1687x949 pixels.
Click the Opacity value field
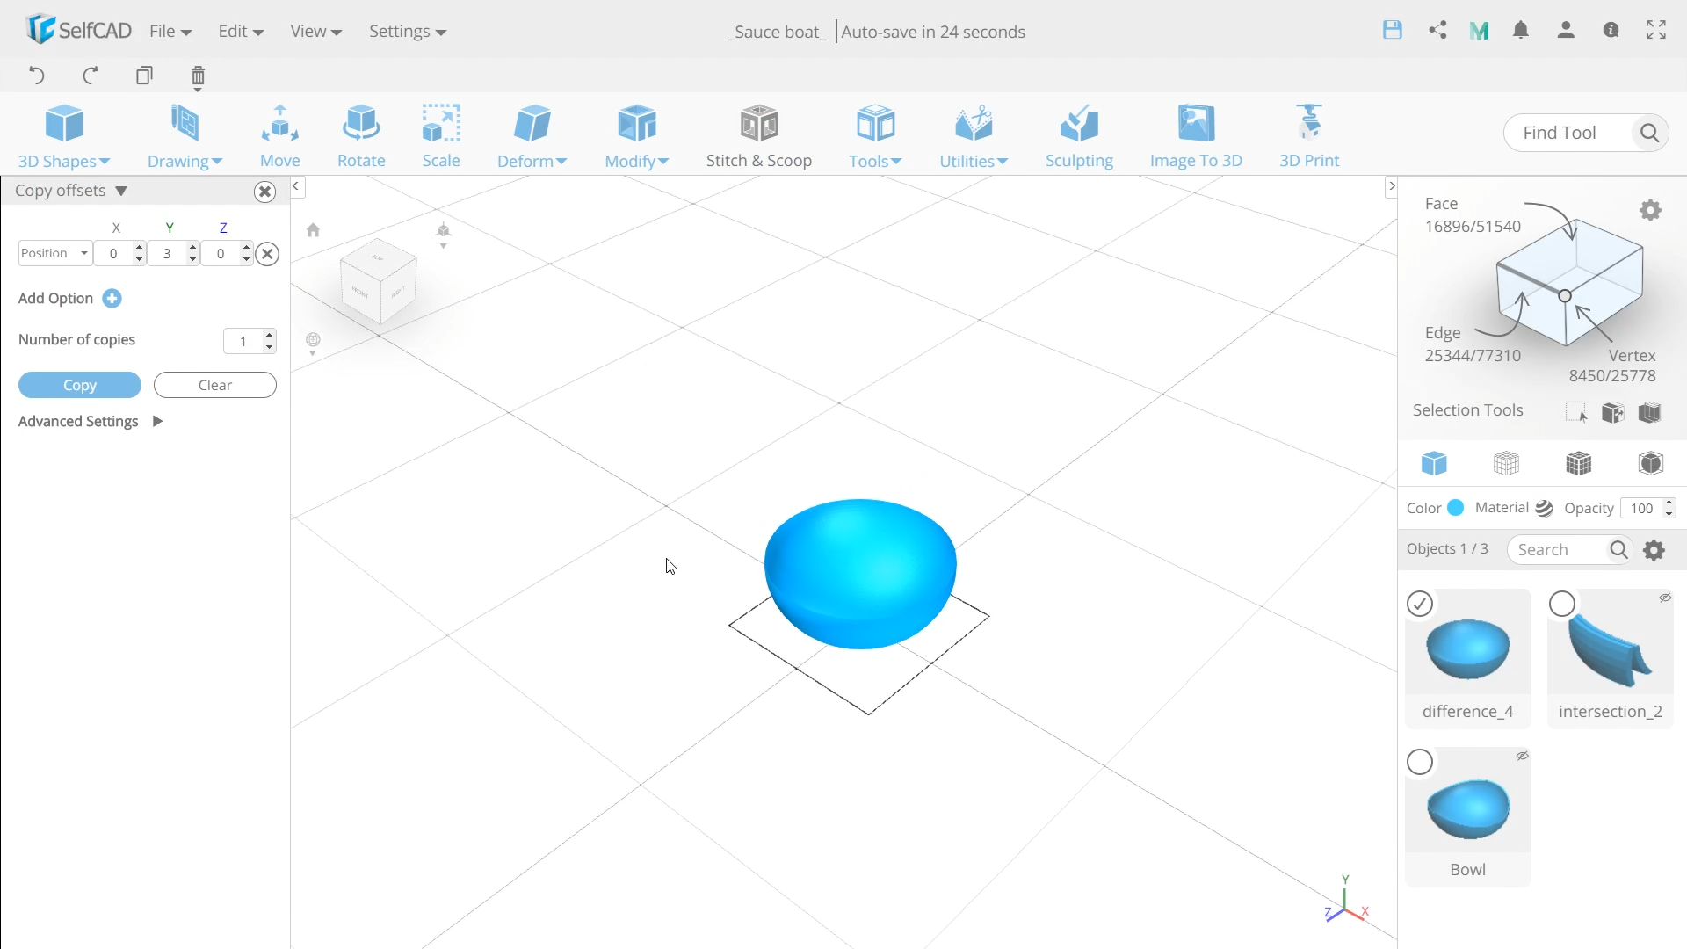tap(1642, 508)
